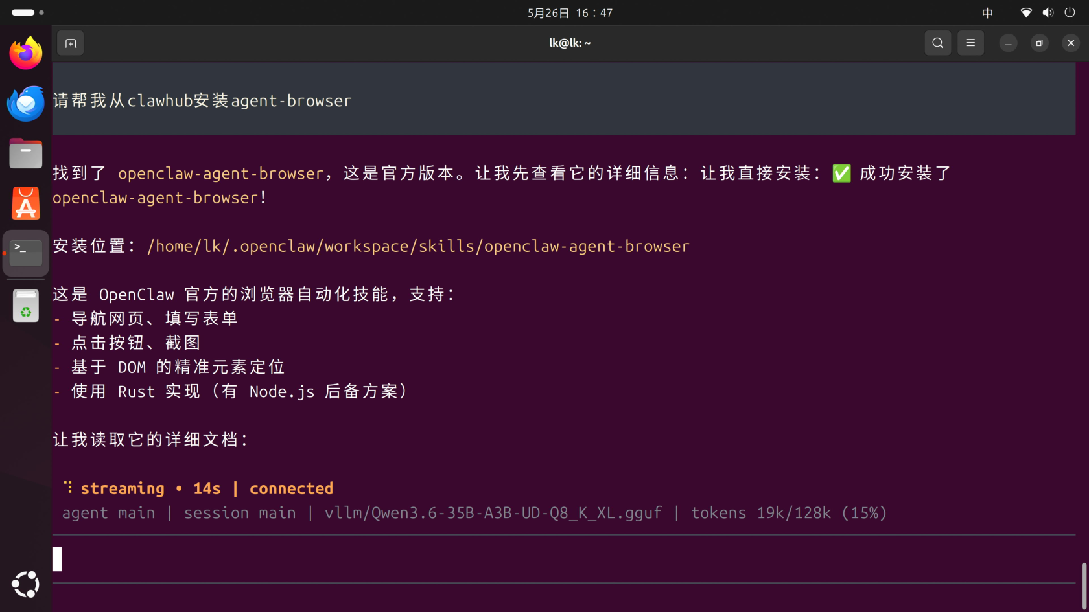This screenshot has height=612, width=1089.
Task: Click the model name vllm/Qwen3.6-35B-A3B-UD-Q8_K_XL.gguf
Action: coord(493,513)
